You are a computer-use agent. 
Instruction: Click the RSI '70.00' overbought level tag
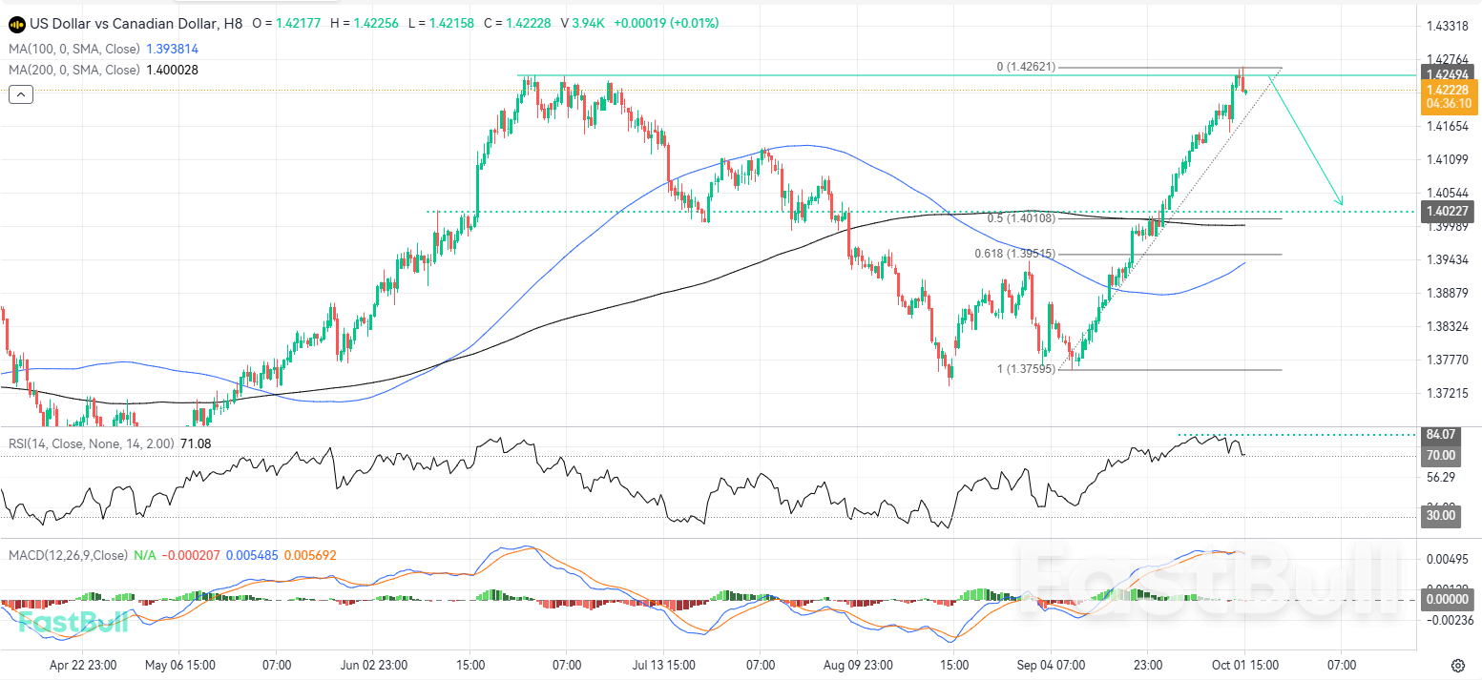coord(1441,455)
